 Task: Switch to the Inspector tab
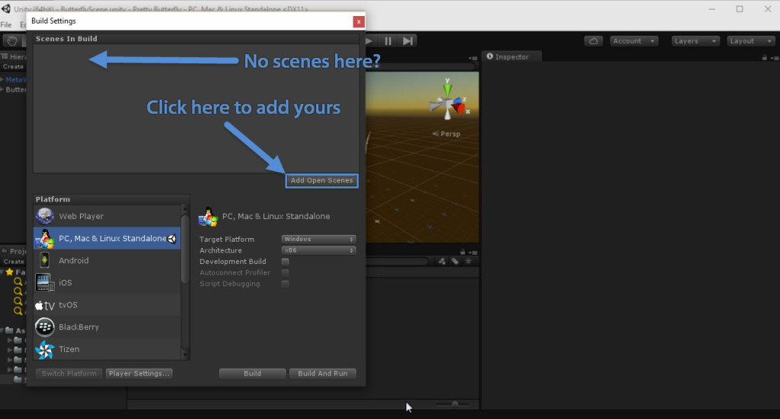click(512, 57)
